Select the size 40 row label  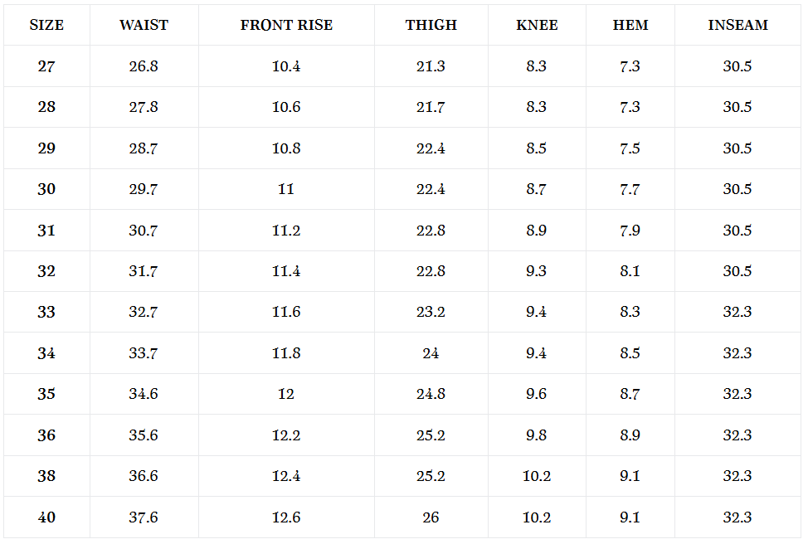(x=46, y=517)
